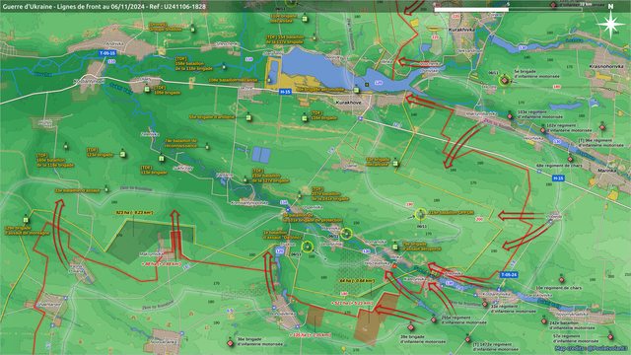Click the white distance scale bar
The image size is (631, 355).
tap(471, 9)
